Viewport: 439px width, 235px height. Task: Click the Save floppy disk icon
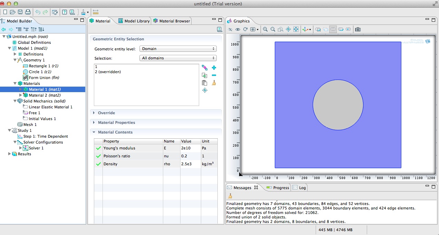point(20,12)
